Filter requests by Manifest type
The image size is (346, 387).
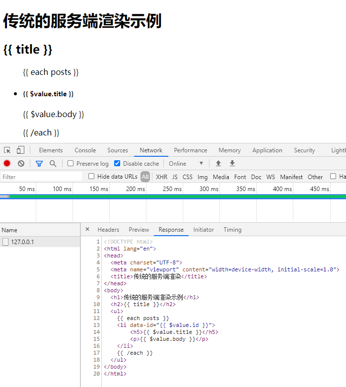click(291, 177)
